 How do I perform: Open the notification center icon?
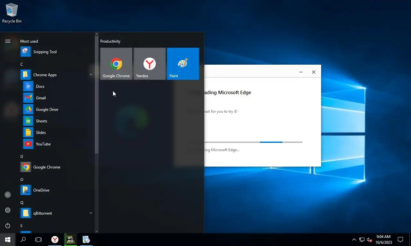400,240
